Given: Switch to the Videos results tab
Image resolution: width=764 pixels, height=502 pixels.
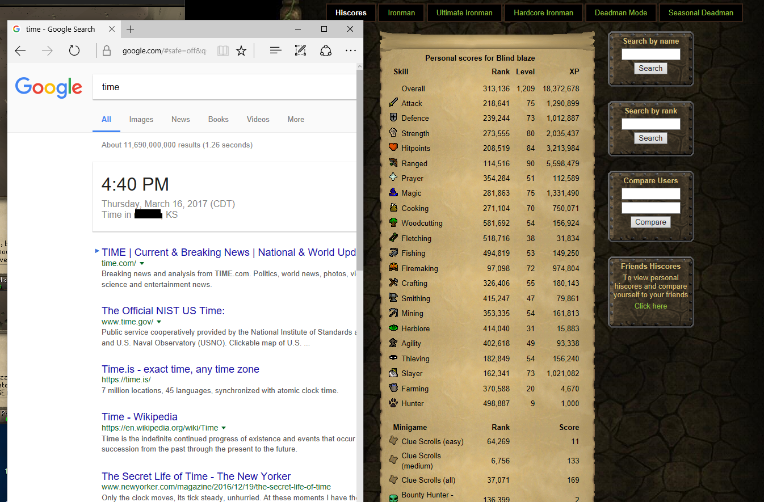Looking at the screenshot, I should click(x=258, y=119).
